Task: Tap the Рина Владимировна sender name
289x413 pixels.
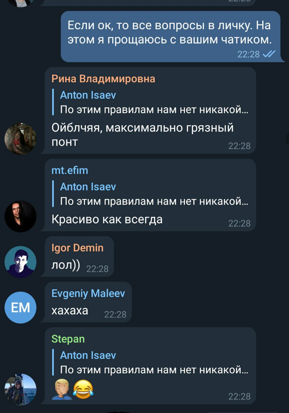Action: pos(103,79)
